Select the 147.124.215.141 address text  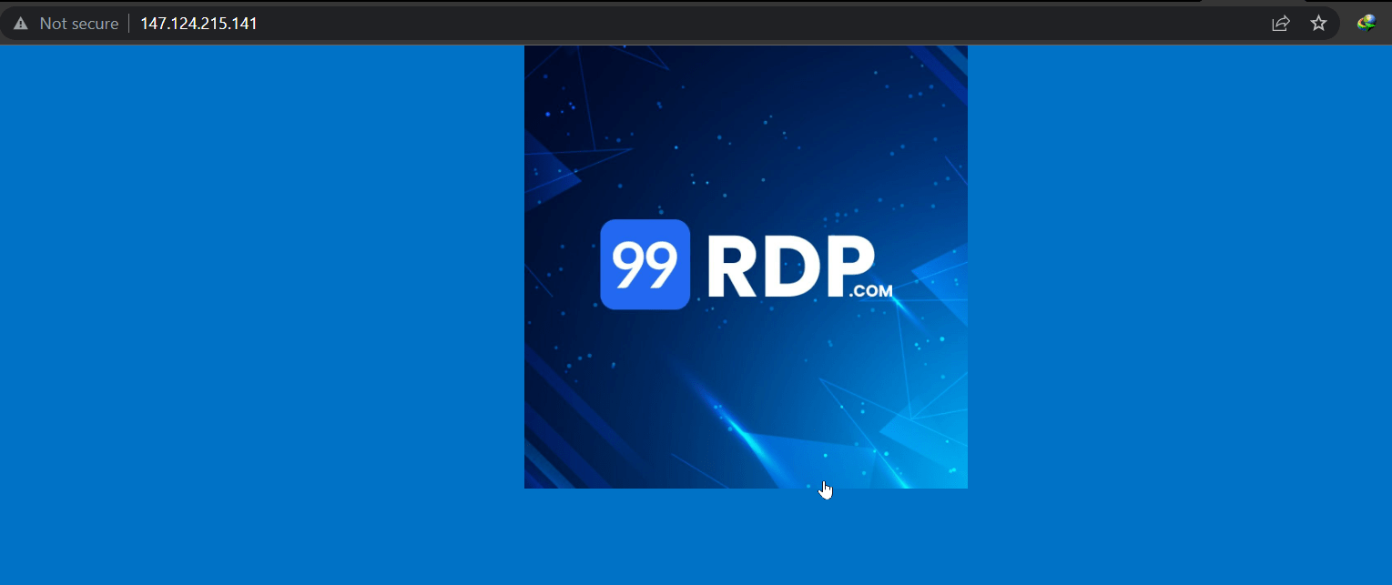tap(198, 24)
